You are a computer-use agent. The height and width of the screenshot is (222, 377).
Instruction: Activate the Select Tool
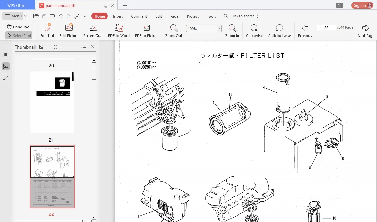(19, 35)
